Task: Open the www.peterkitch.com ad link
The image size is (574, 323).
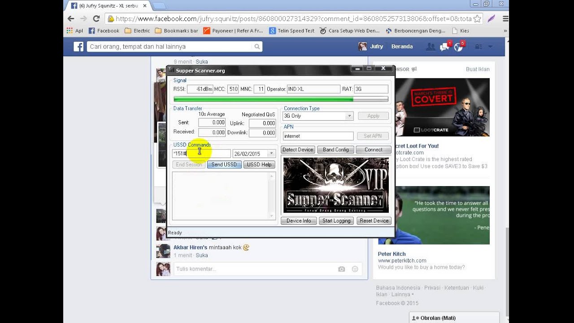Action: pyautogui.click(x=402, y=261)
